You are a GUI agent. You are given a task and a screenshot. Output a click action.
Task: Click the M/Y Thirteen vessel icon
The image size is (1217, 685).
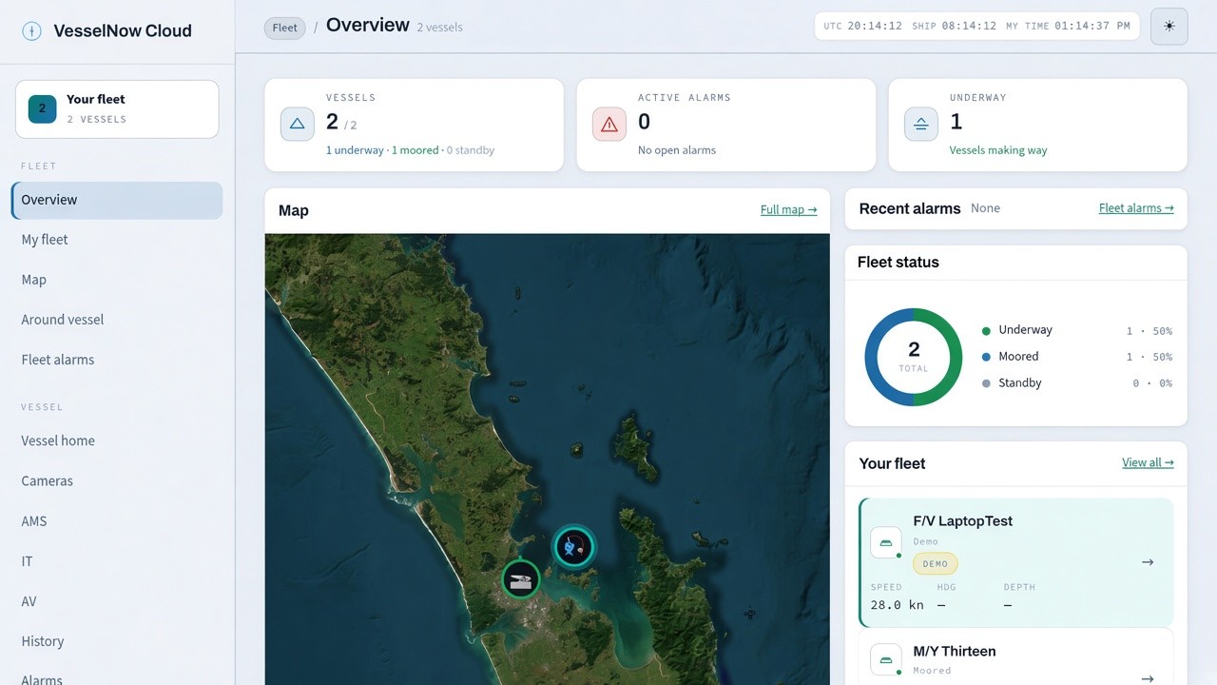tap(886, 658)
